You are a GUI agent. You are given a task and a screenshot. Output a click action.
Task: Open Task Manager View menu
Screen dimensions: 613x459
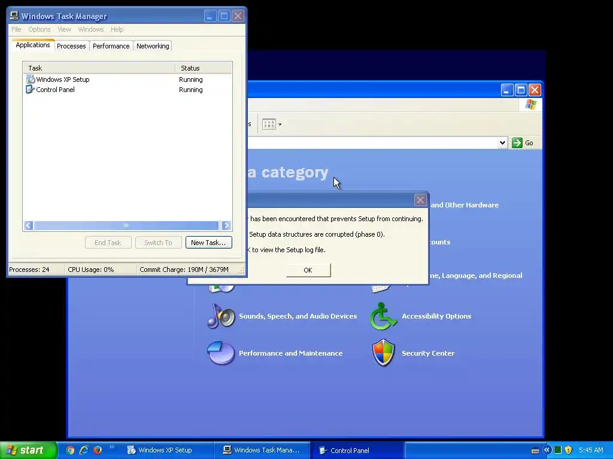[64, 29]
